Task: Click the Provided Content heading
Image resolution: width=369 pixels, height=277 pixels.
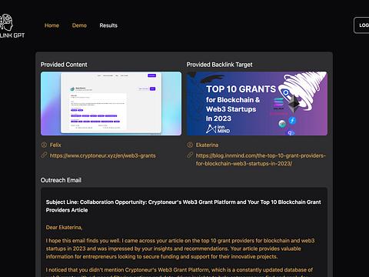Action: coord(64,65)
